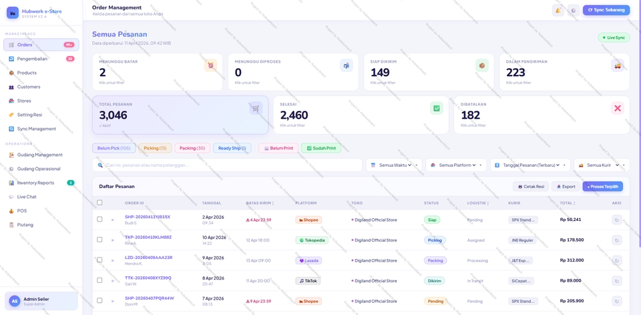This screenshot has height=315, width=641.
Task: Click the Export button
Action: [x=566, y=186]
